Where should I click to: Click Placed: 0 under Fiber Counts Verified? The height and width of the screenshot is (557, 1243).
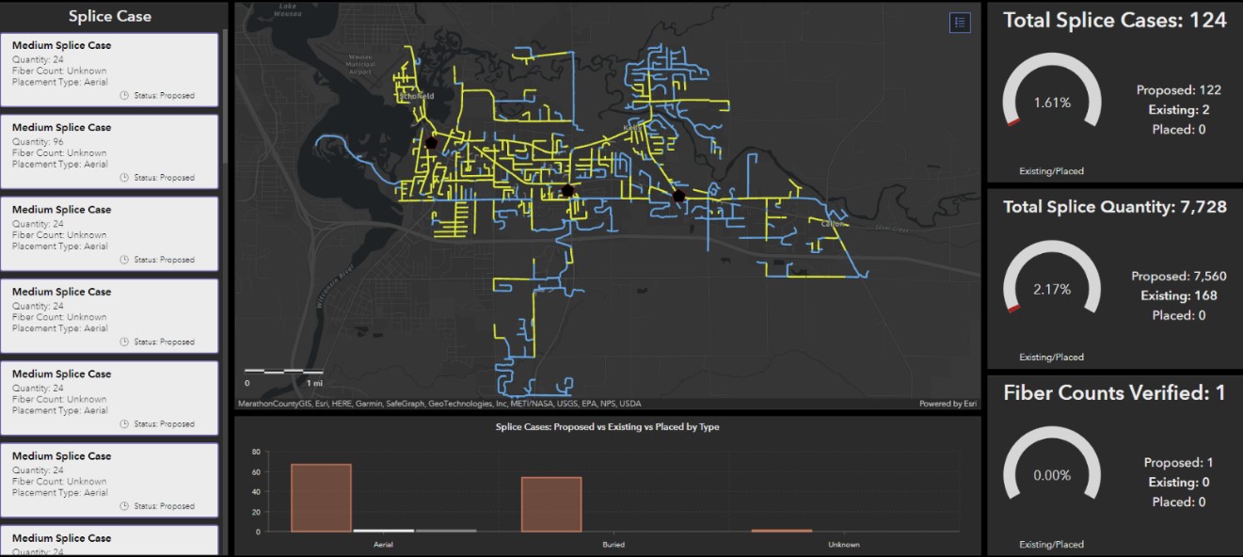coord(1179,502)
